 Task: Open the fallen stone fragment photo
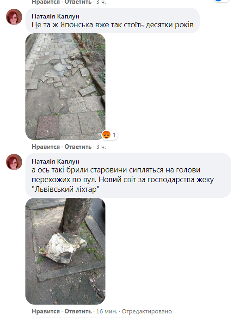(65, 251)
